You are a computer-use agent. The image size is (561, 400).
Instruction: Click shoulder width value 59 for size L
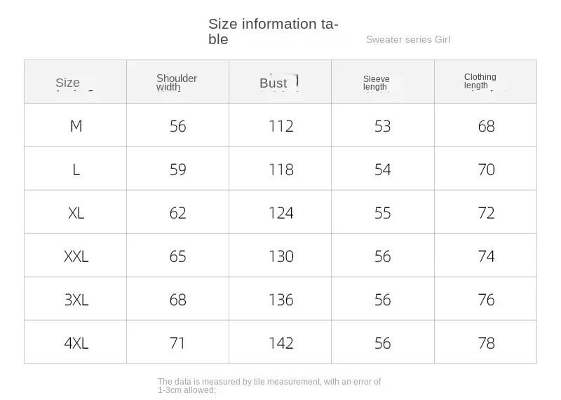tap(177, 170)
